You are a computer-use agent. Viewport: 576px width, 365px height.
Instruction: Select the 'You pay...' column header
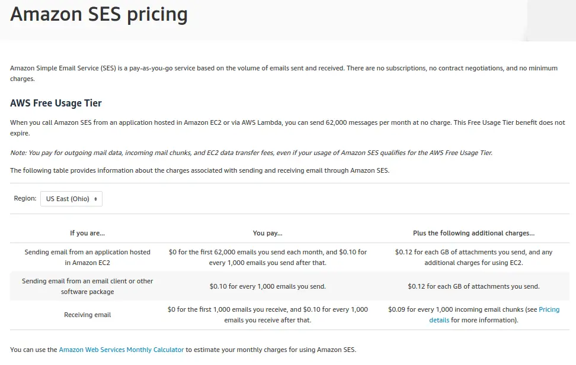pyautogui.click(x=267, y=233)
